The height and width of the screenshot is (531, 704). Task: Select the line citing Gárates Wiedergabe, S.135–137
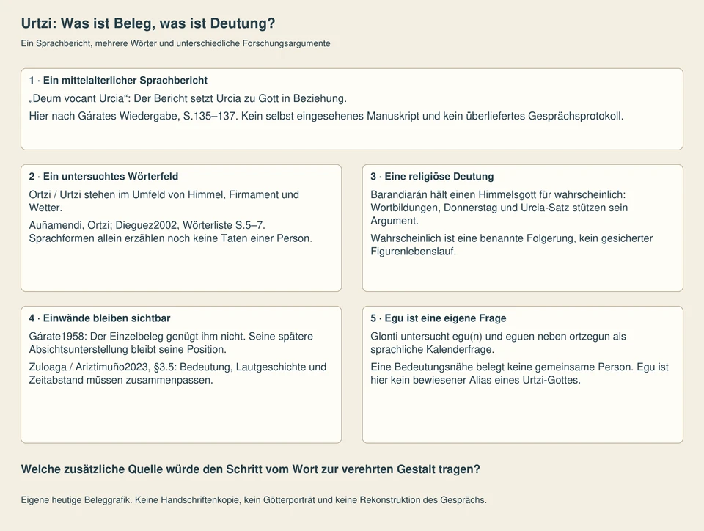(326, 117)
